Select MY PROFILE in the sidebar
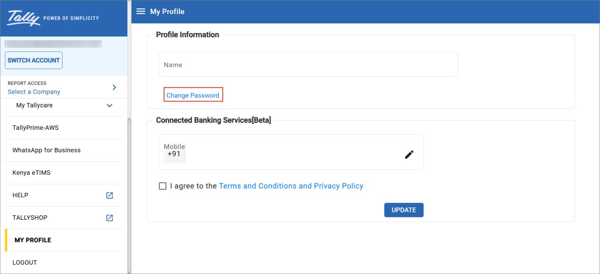 [33, 240]
